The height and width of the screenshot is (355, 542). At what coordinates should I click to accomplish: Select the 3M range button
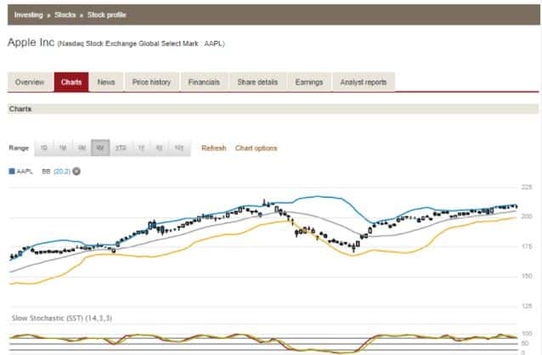(x=82, y=148)
